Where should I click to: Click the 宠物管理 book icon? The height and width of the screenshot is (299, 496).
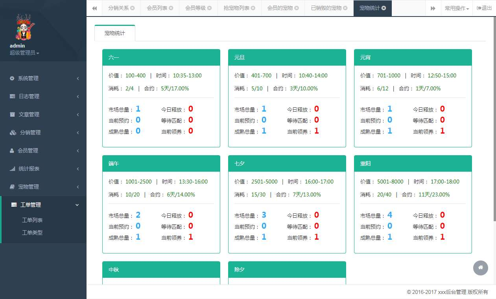click(x=12, y=187)
